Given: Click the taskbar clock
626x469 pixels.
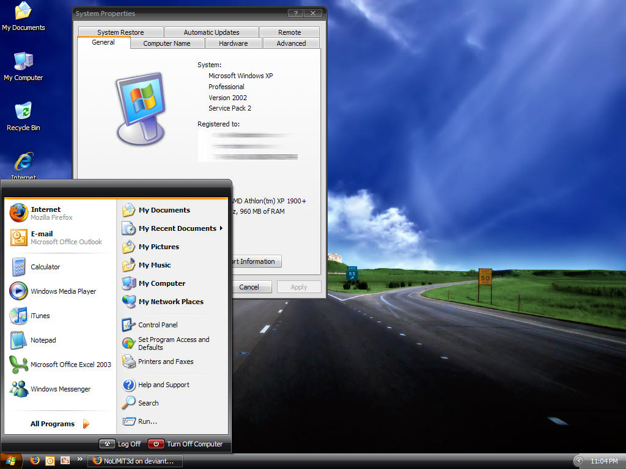Looking at the screenshot, I should point(603,461).
